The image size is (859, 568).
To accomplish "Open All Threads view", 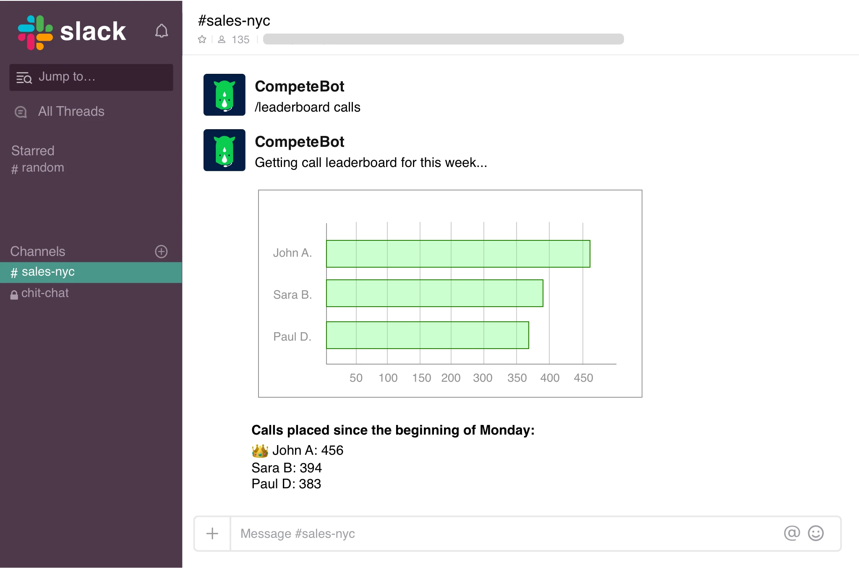I will tap(71, 112).
